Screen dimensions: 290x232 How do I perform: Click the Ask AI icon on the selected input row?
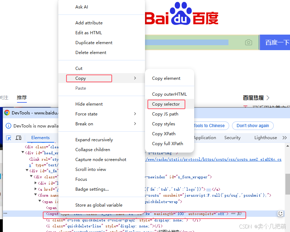280,214
